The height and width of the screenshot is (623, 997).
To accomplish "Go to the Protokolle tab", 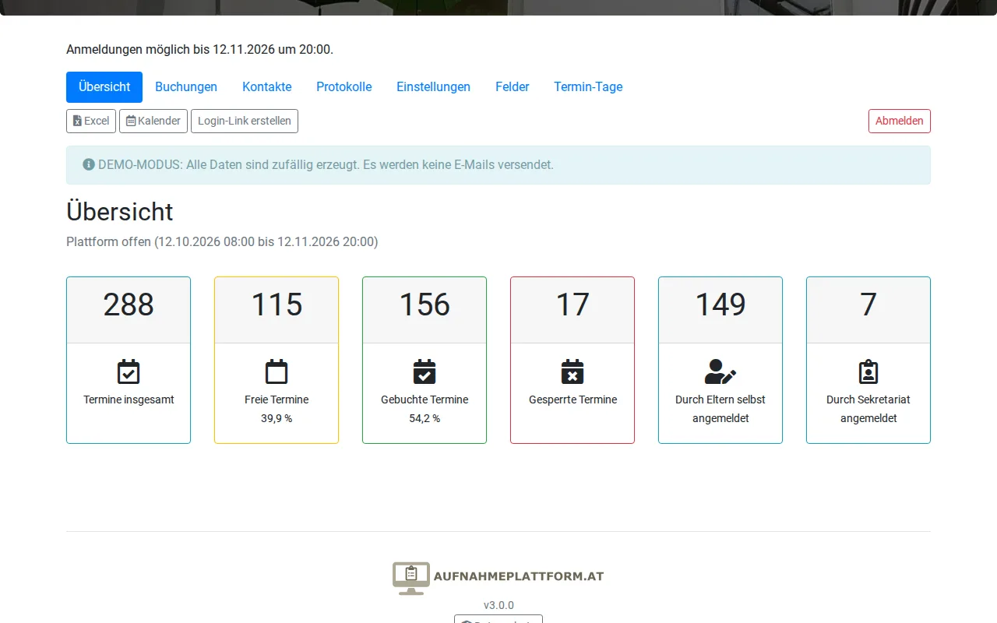I will click(344, 87).
